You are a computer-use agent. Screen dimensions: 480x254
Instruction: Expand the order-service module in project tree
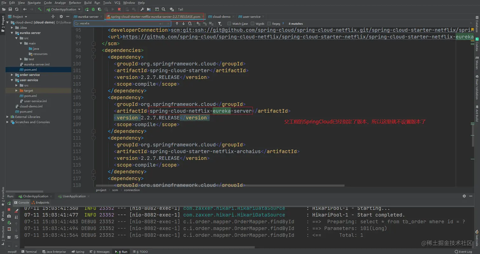[12, 75]
